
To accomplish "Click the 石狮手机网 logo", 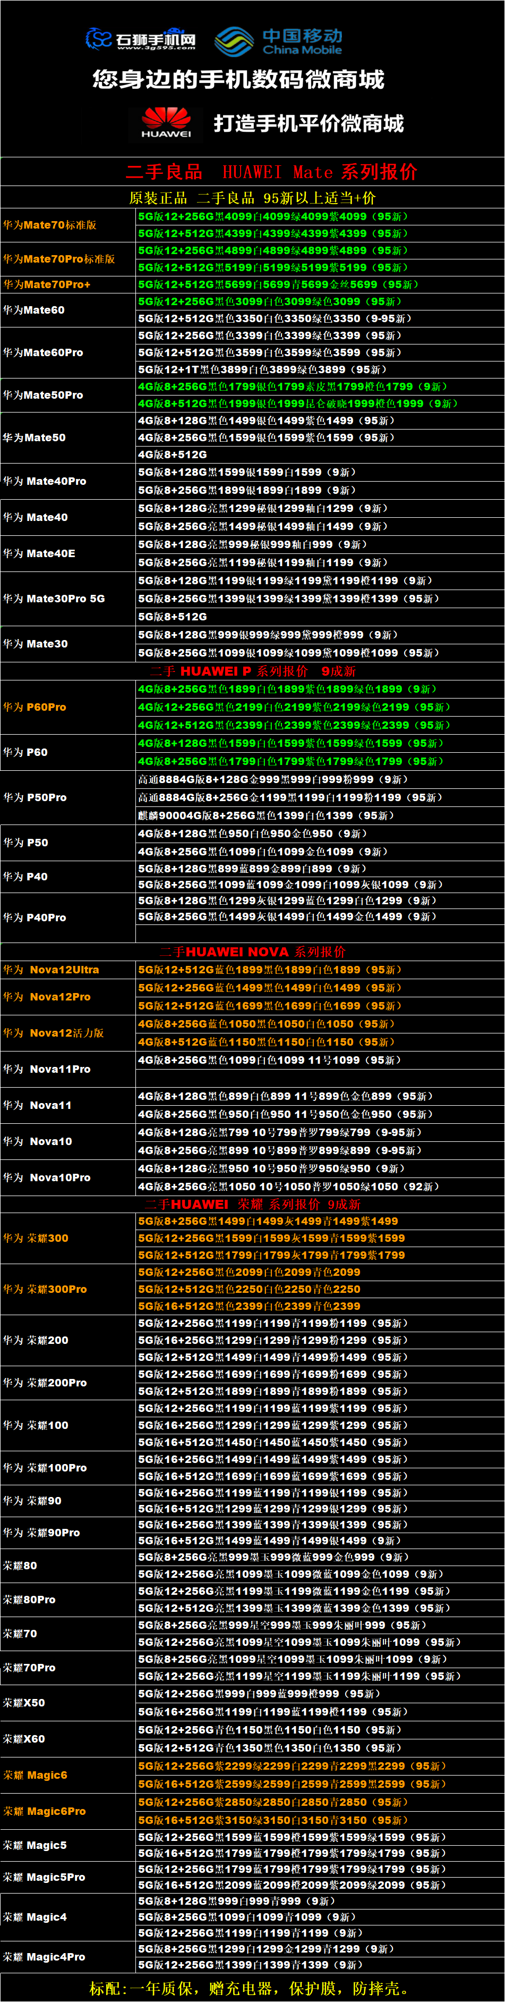I will 141,39.
